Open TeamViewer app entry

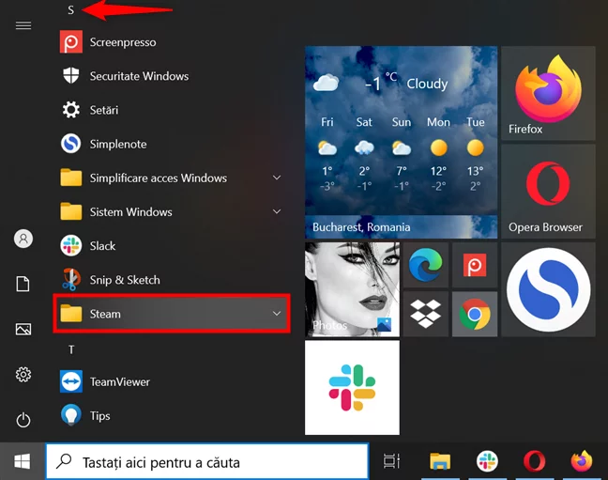(x=171, y=381)
